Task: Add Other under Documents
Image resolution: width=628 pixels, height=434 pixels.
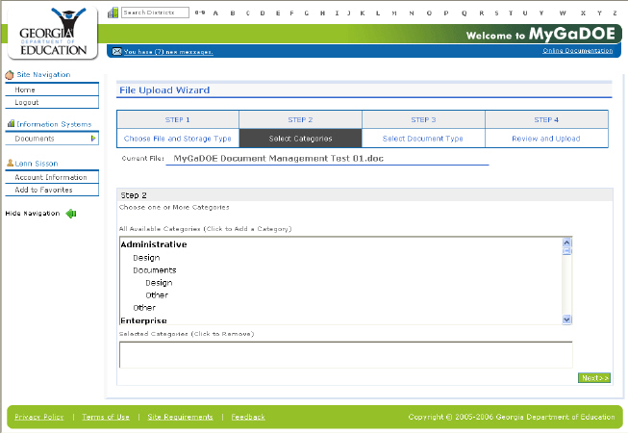Action: coord(157,294)
